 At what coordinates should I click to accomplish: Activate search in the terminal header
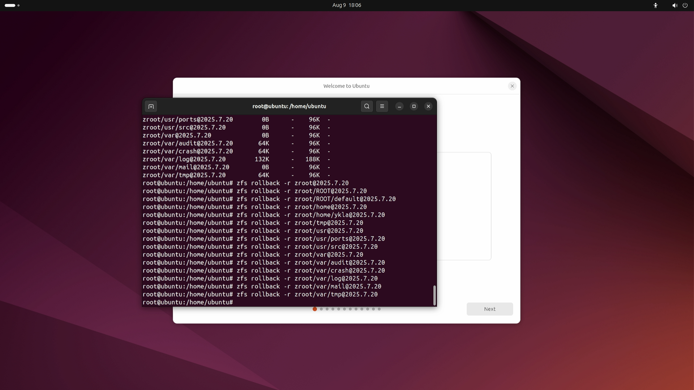coord(367,106)
